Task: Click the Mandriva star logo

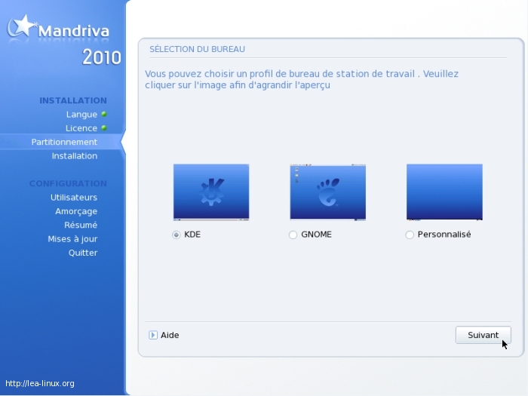Action: click(23, 26)
